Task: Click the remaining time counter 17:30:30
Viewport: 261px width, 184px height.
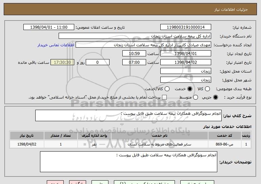Action: [62, 62]
